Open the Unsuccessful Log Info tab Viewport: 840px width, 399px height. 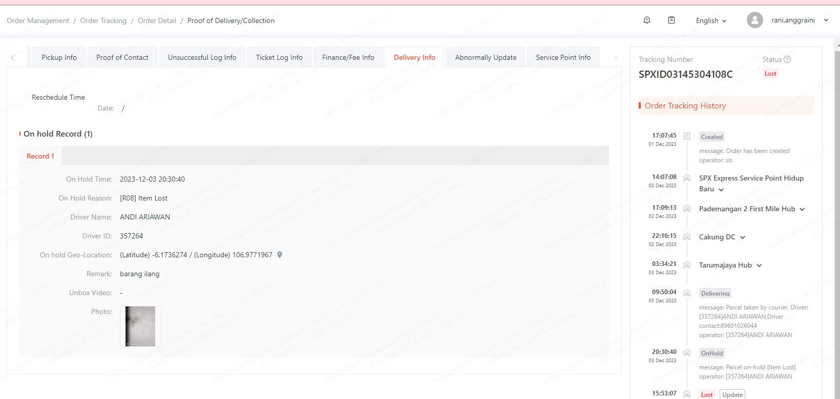[202, 57]
